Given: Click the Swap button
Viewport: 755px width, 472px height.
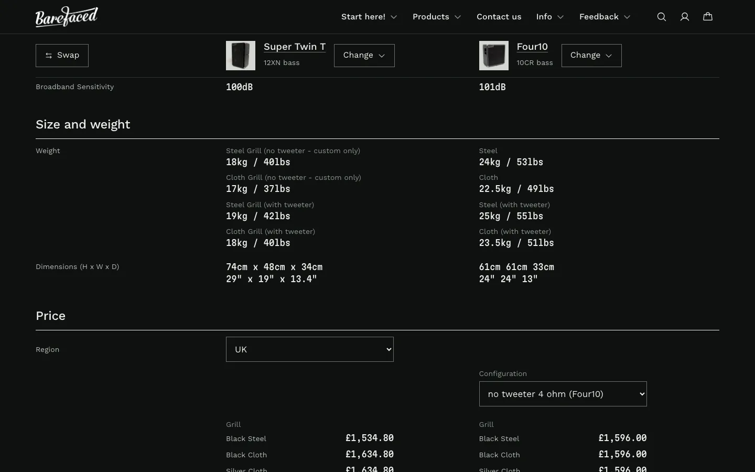Looking at the screenshot, I should [x=62, y=56].
